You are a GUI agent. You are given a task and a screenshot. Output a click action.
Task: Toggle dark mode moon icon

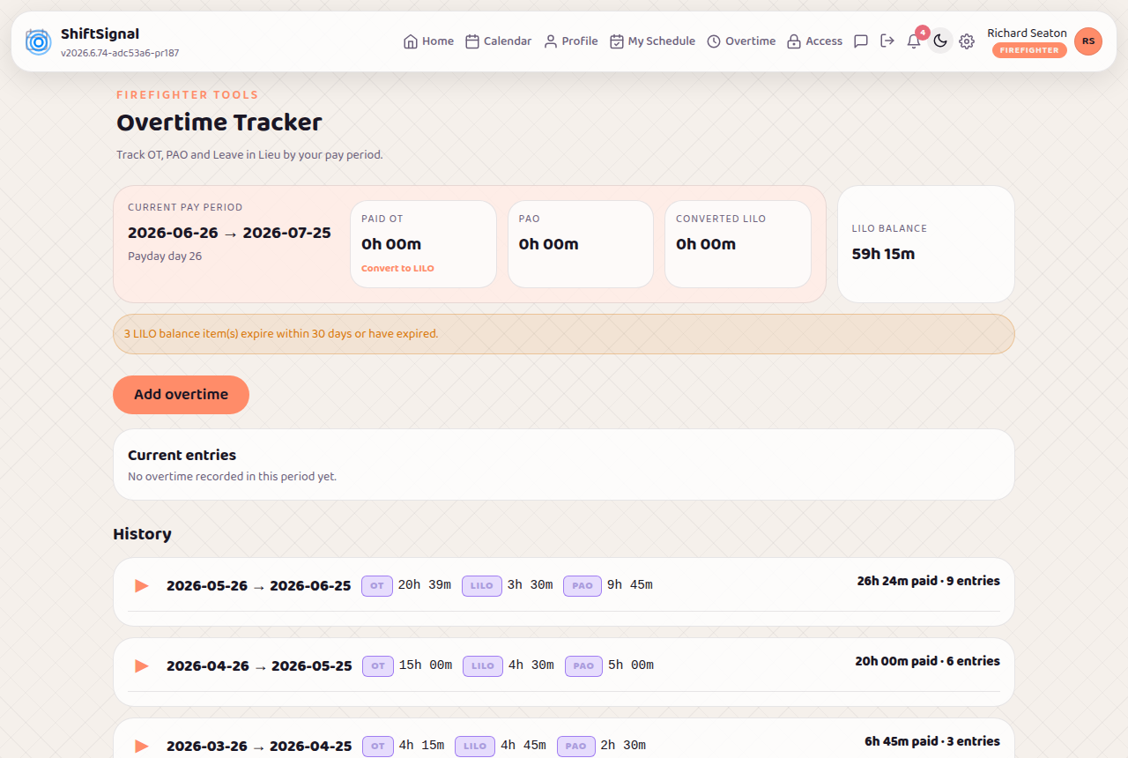[940, 41]
